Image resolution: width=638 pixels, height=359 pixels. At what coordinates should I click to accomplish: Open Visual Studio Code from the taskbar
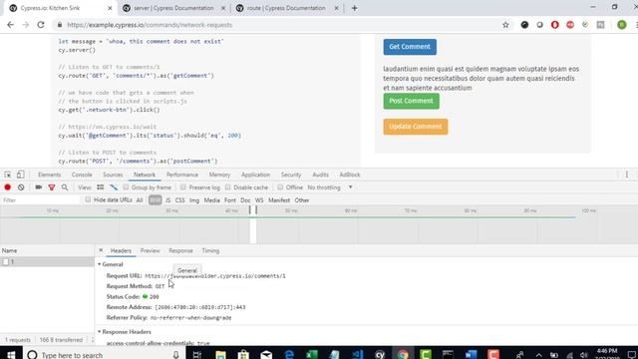(x=357, y=355)
